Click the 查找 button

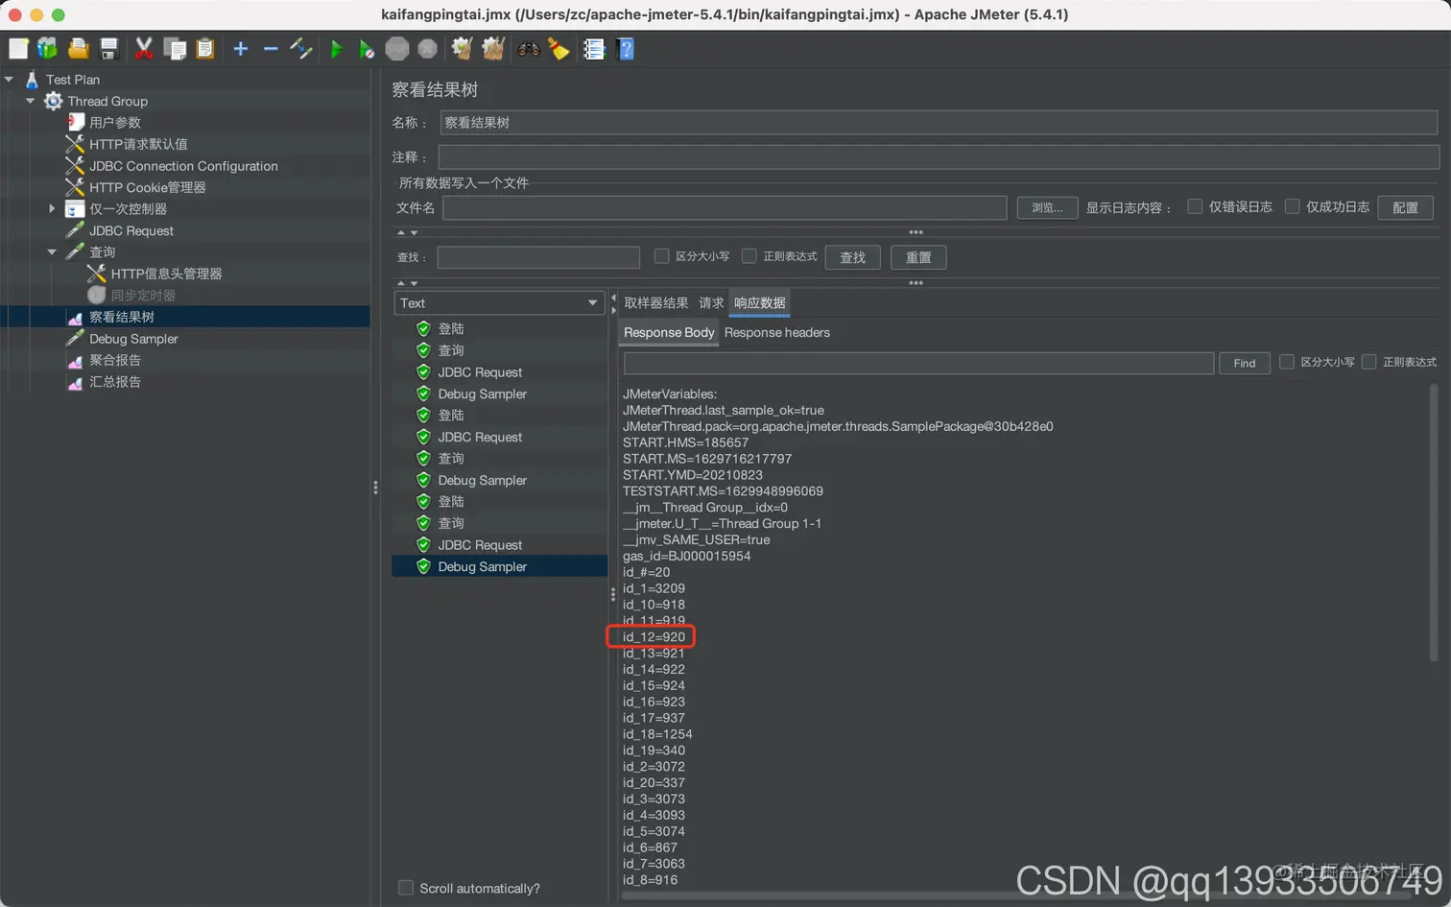(x=852, y=257)
